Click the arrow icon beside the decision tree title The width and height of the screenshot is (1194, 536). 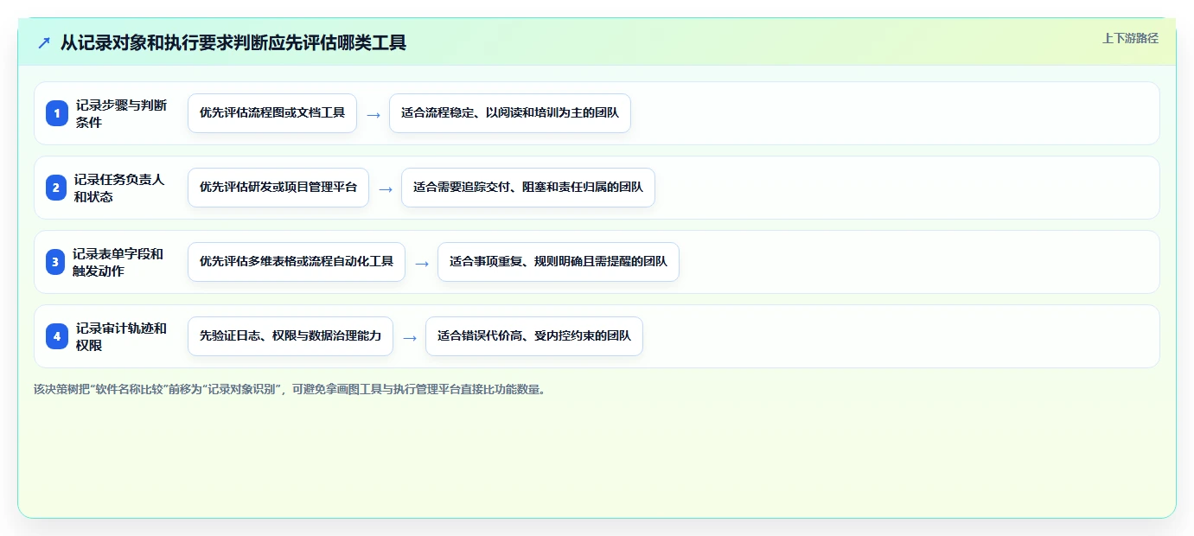click(44, 42)
